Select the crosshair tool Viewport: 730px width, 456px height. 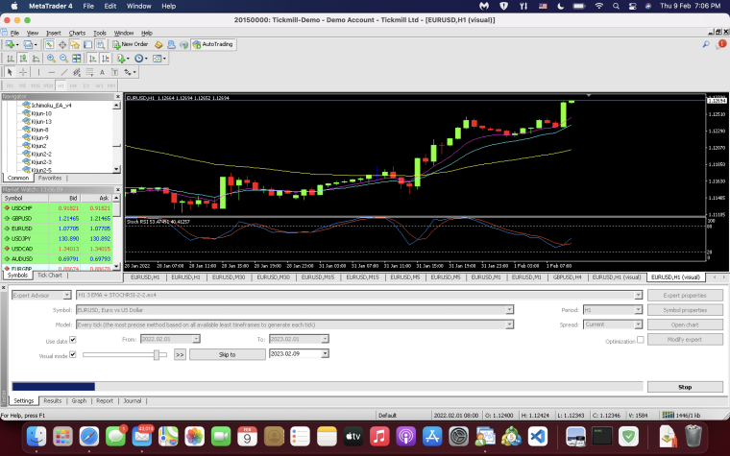[x=22, y=72]
